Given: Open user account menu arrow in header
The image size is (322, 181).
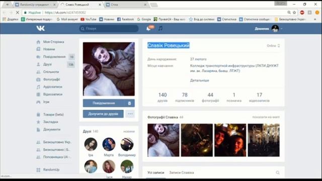Looking at the screenshot, I should coord(282,29).
